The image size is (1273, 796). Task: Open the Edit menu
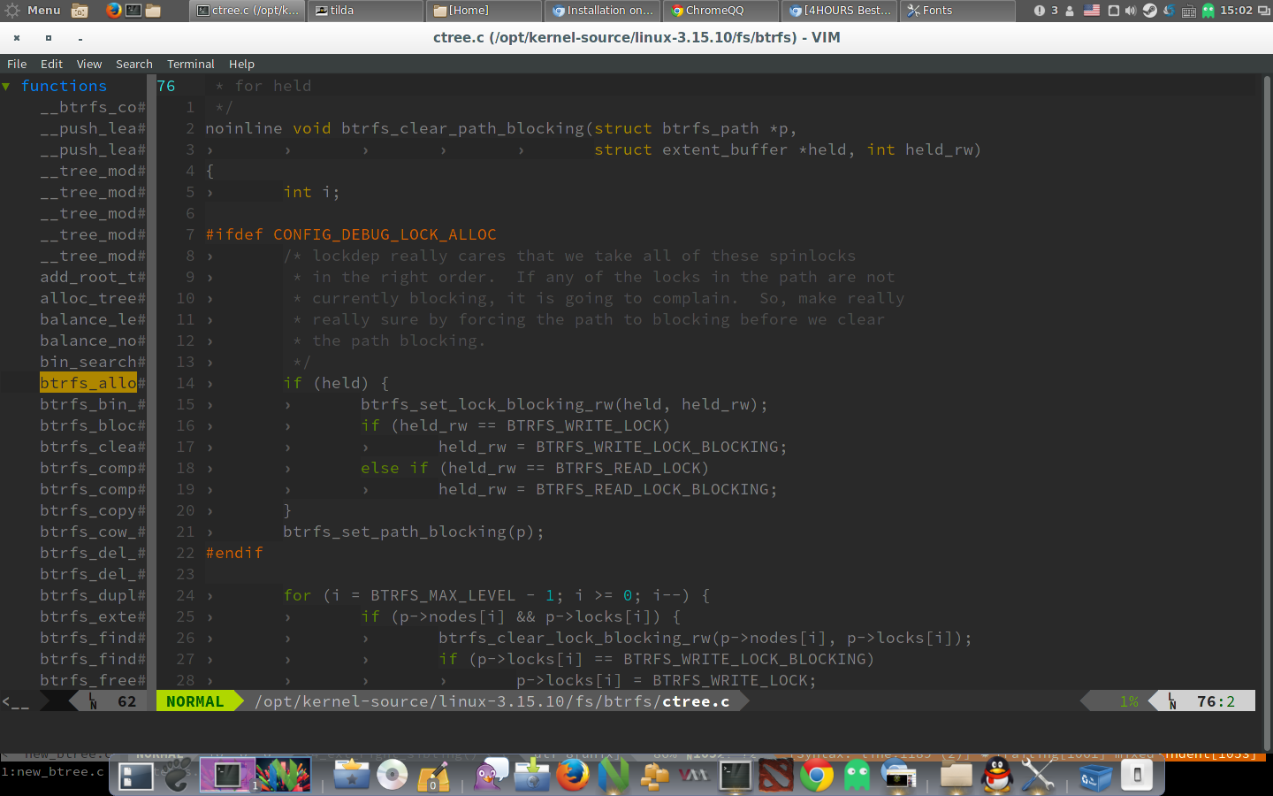51,64
